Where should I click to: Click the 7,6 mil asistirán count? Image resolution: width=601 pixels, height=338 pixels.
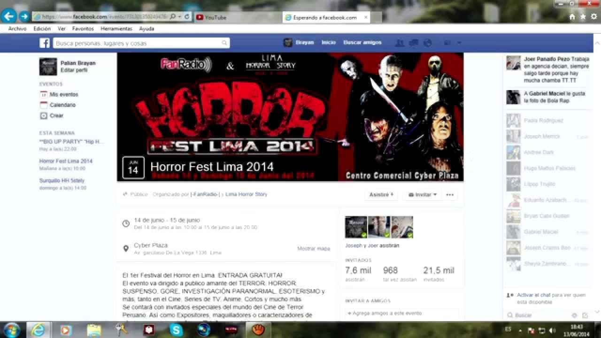(x=358, y=274)
